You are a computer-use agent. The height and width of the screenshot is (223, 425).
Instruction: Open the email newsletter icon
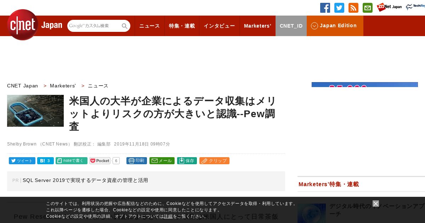pyautogui.click(x=368, y=8)
